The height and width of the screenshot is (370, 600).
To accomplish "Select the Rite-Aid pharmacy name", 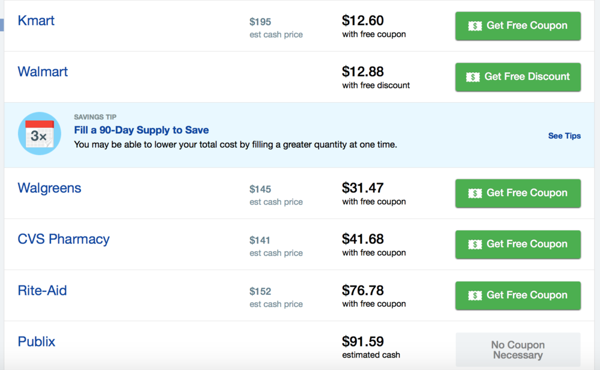I will pyautogui.click(x=42, y=291).
